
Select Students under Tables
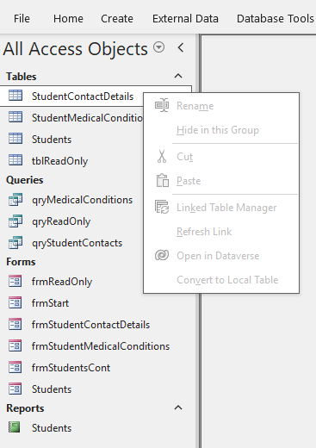click(52, 140)
